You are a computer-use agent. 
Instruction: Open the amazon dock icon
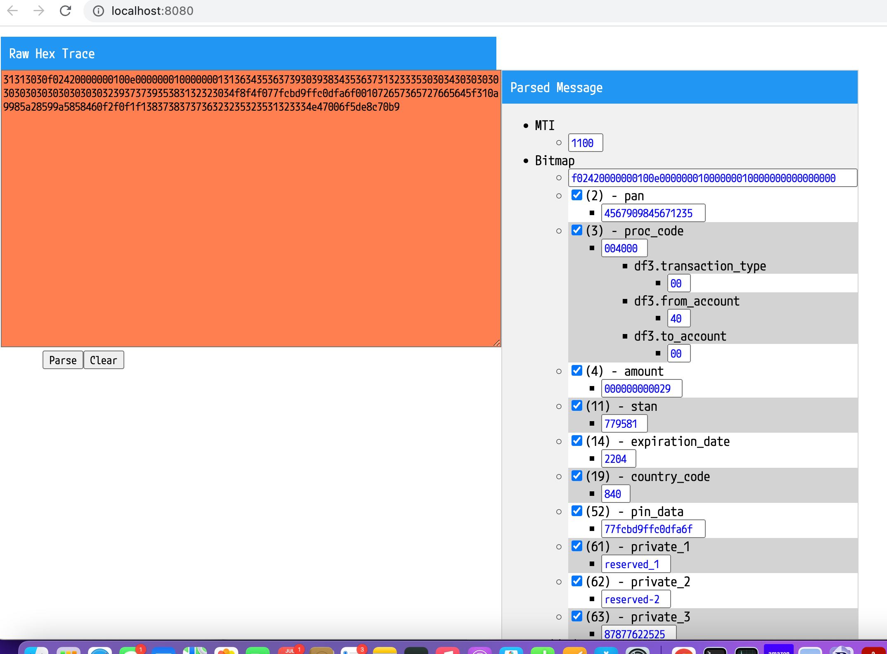pos(778,649)
